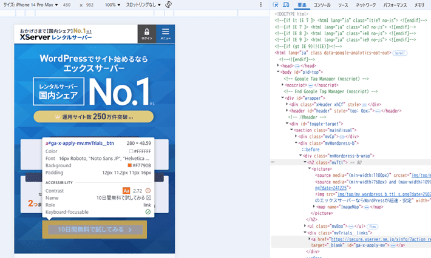Expand the map name ImageMap node

[x=314, y=207]
